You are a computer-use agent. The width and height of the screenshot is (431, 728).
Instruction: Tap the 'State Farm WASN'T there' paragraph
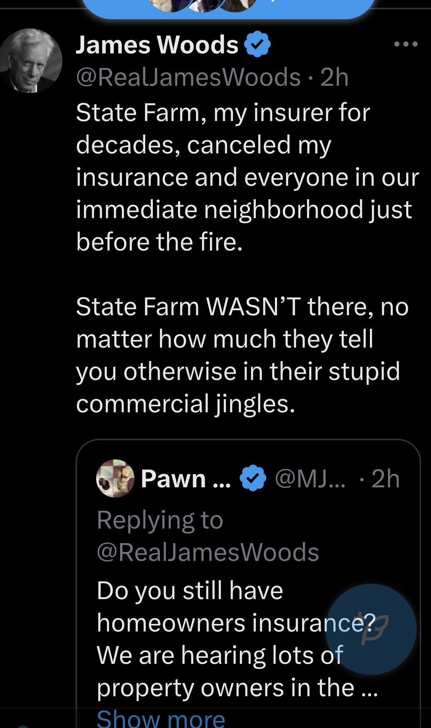(x=239, y=355)
